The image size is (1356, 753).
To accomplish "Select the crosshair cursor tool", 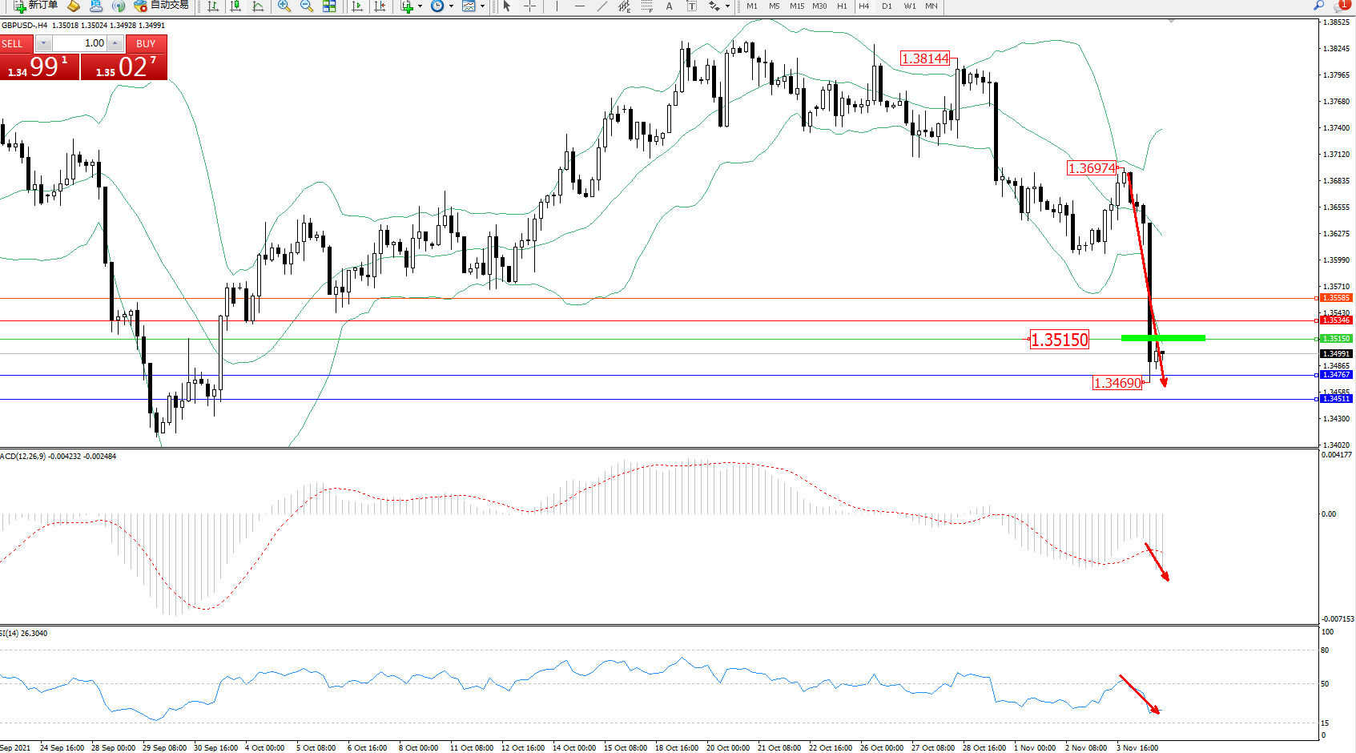I will (529, 6).
